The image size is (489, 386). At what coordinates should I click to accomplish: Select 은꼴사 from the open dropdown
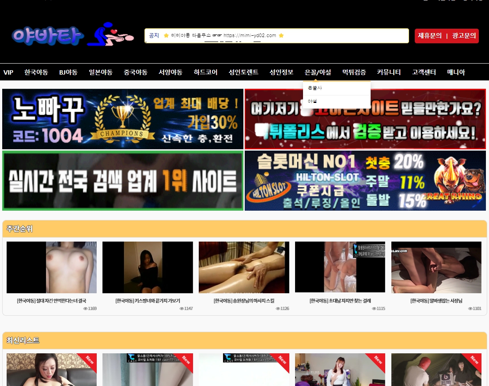[315, 88]
